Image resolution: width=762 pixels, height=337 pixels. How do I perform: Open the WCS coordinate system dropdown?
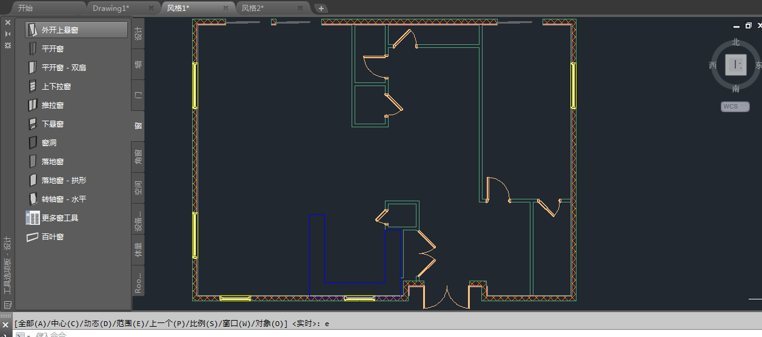pyautogui.click(x=735, y=106)
